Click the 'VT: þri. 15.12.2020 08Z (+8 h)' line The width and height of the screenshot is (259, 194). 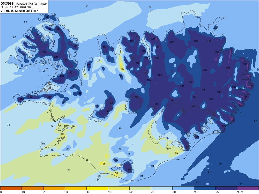point(20,11)
